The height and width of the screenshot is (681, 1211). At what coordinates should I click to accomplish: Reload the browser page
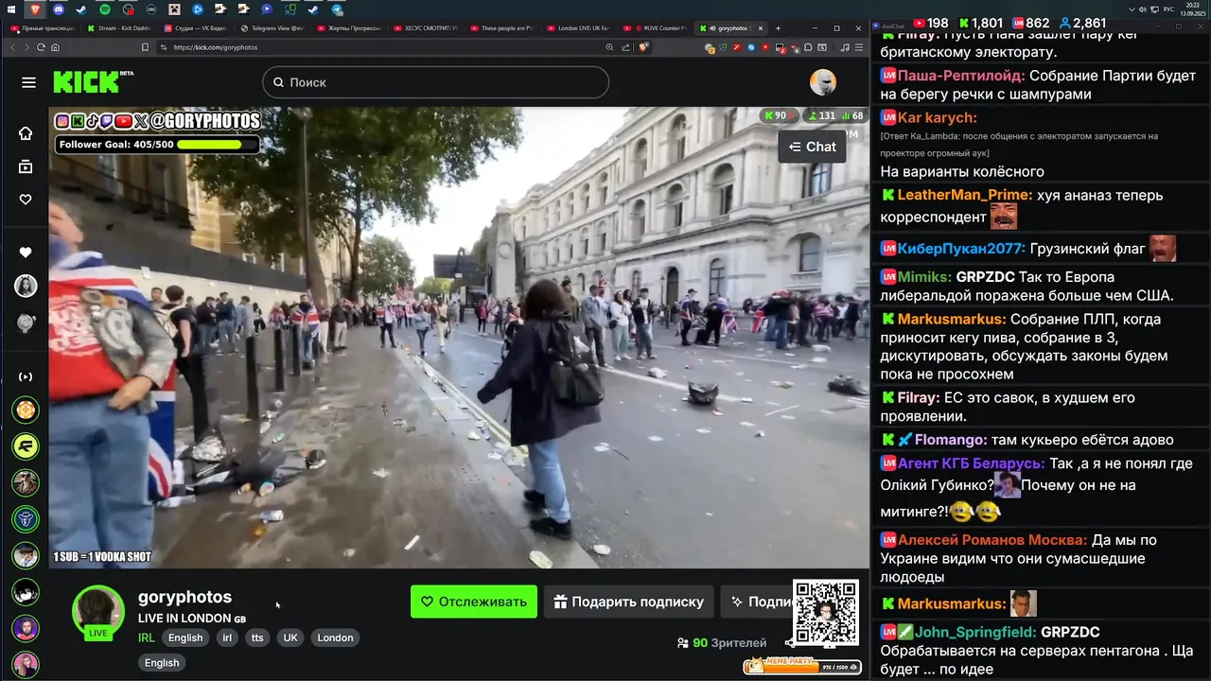40,47
